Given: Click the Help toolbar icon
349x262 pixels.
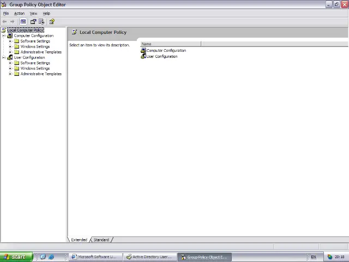Looking at the screenshot, I should tap(52, 22).
